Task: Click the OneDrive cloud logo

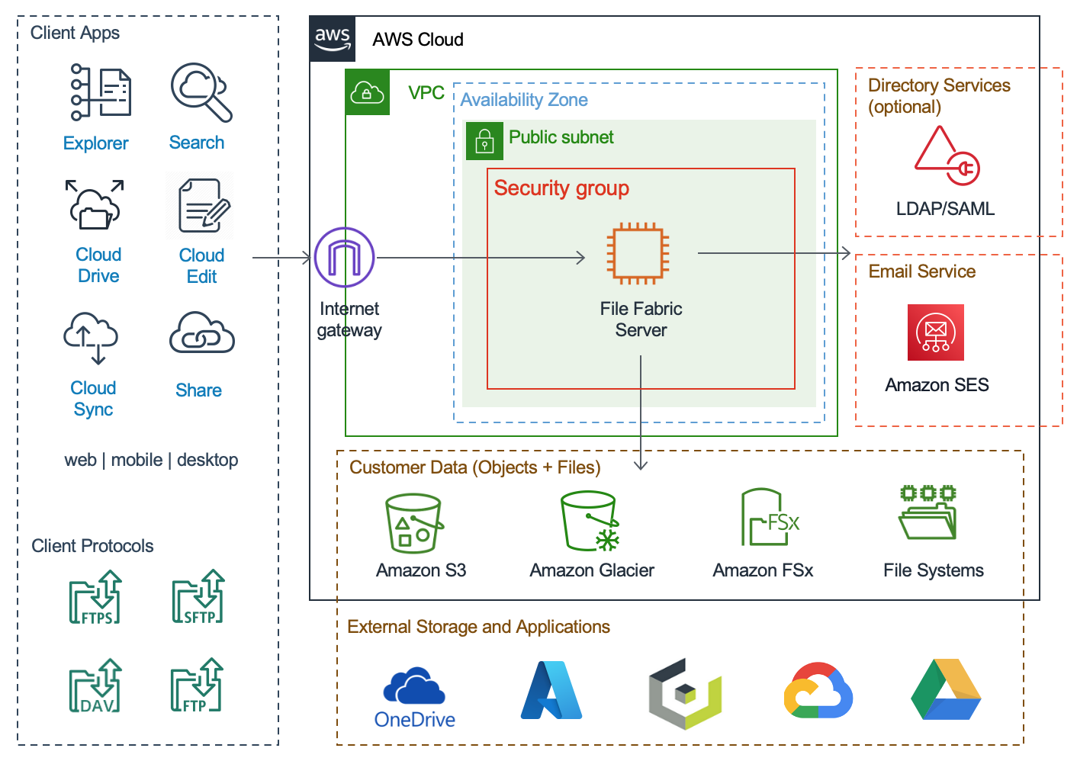Action: pyautogui.click(x=414, y=686)
